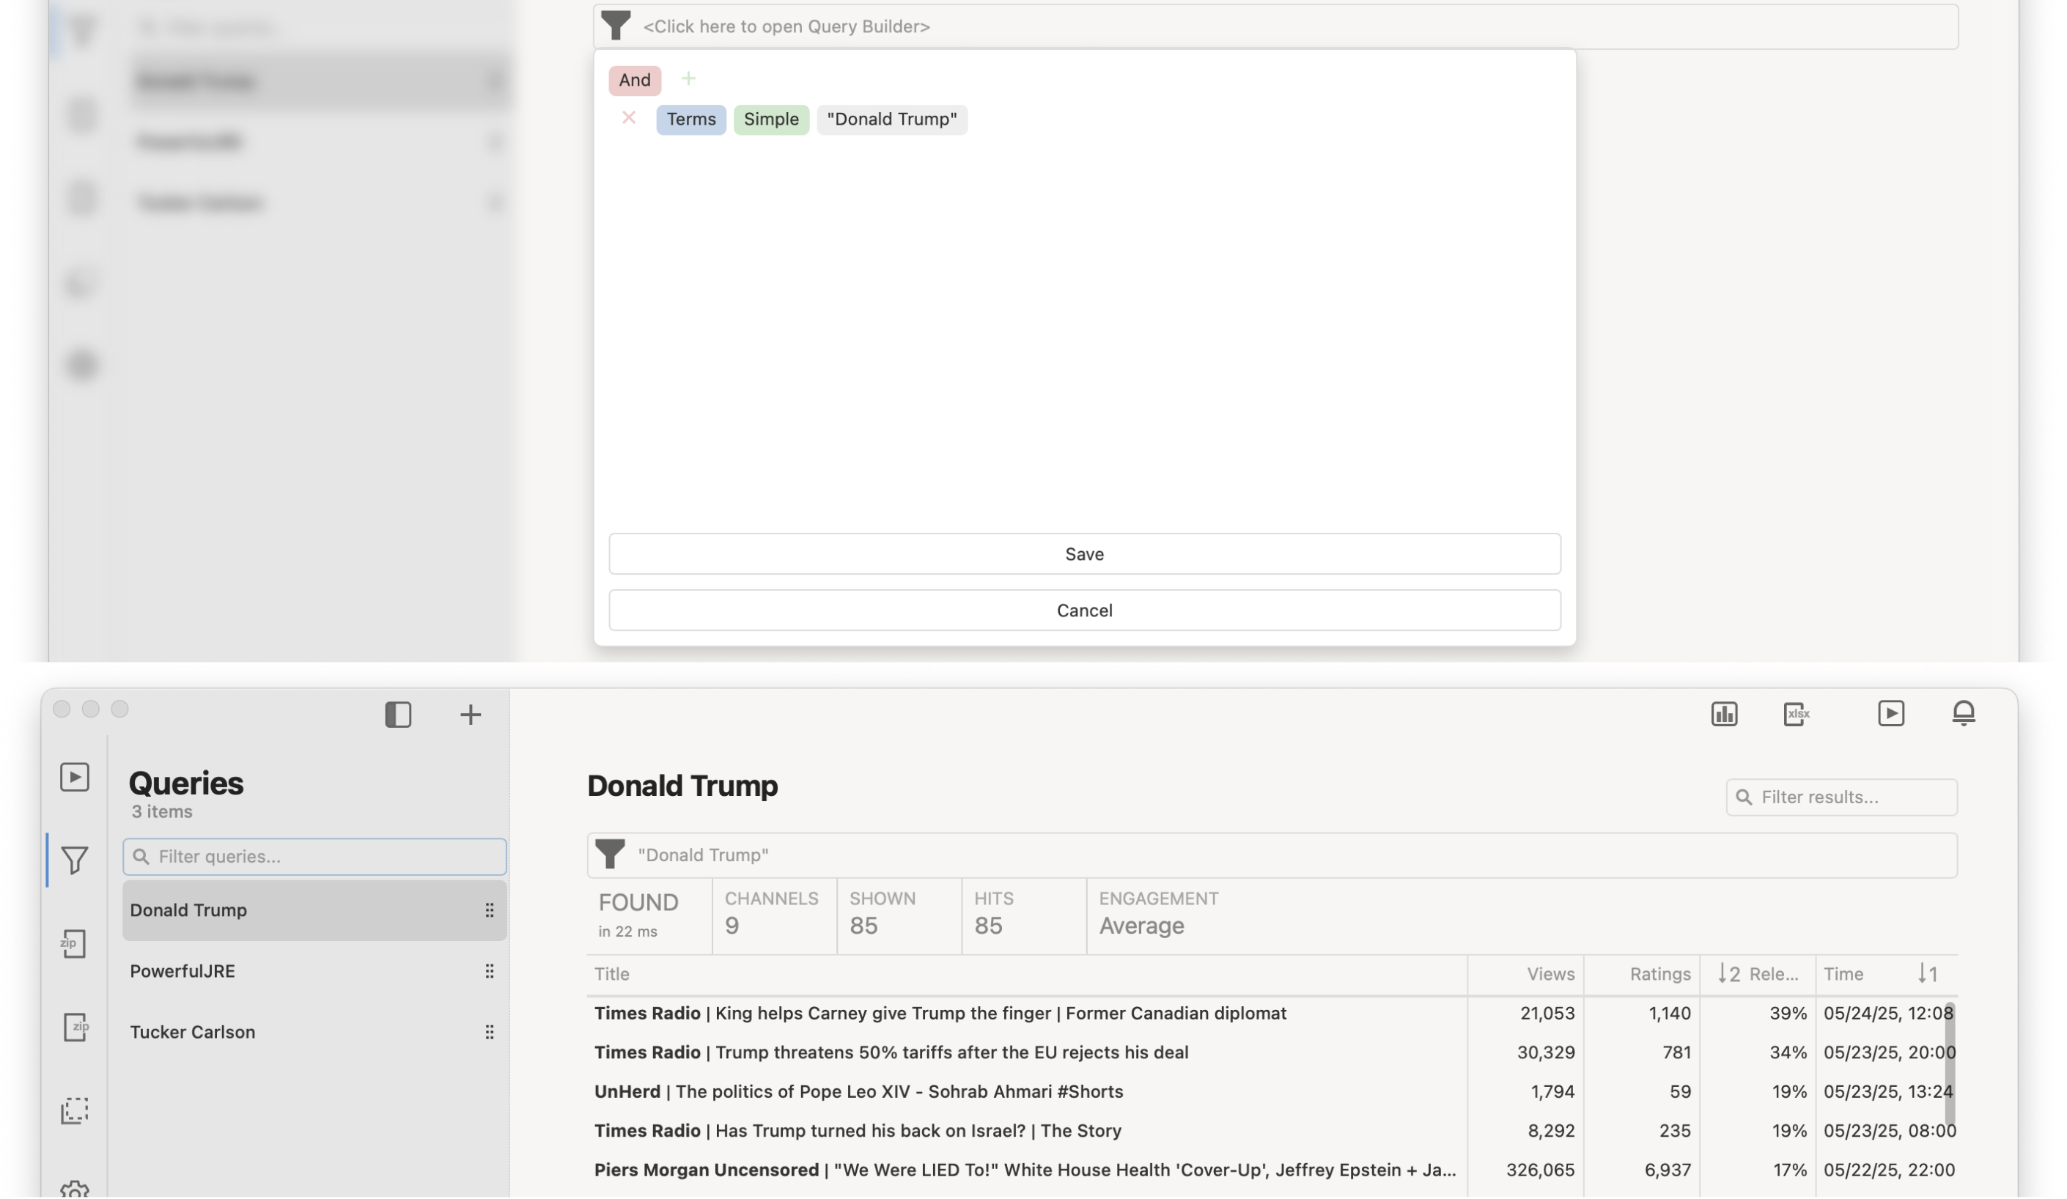Image resolution: width=2067 pixels, height=1199 pixels.
Task: Click the statistics chart icon in toolbar
Action: 1723,715
